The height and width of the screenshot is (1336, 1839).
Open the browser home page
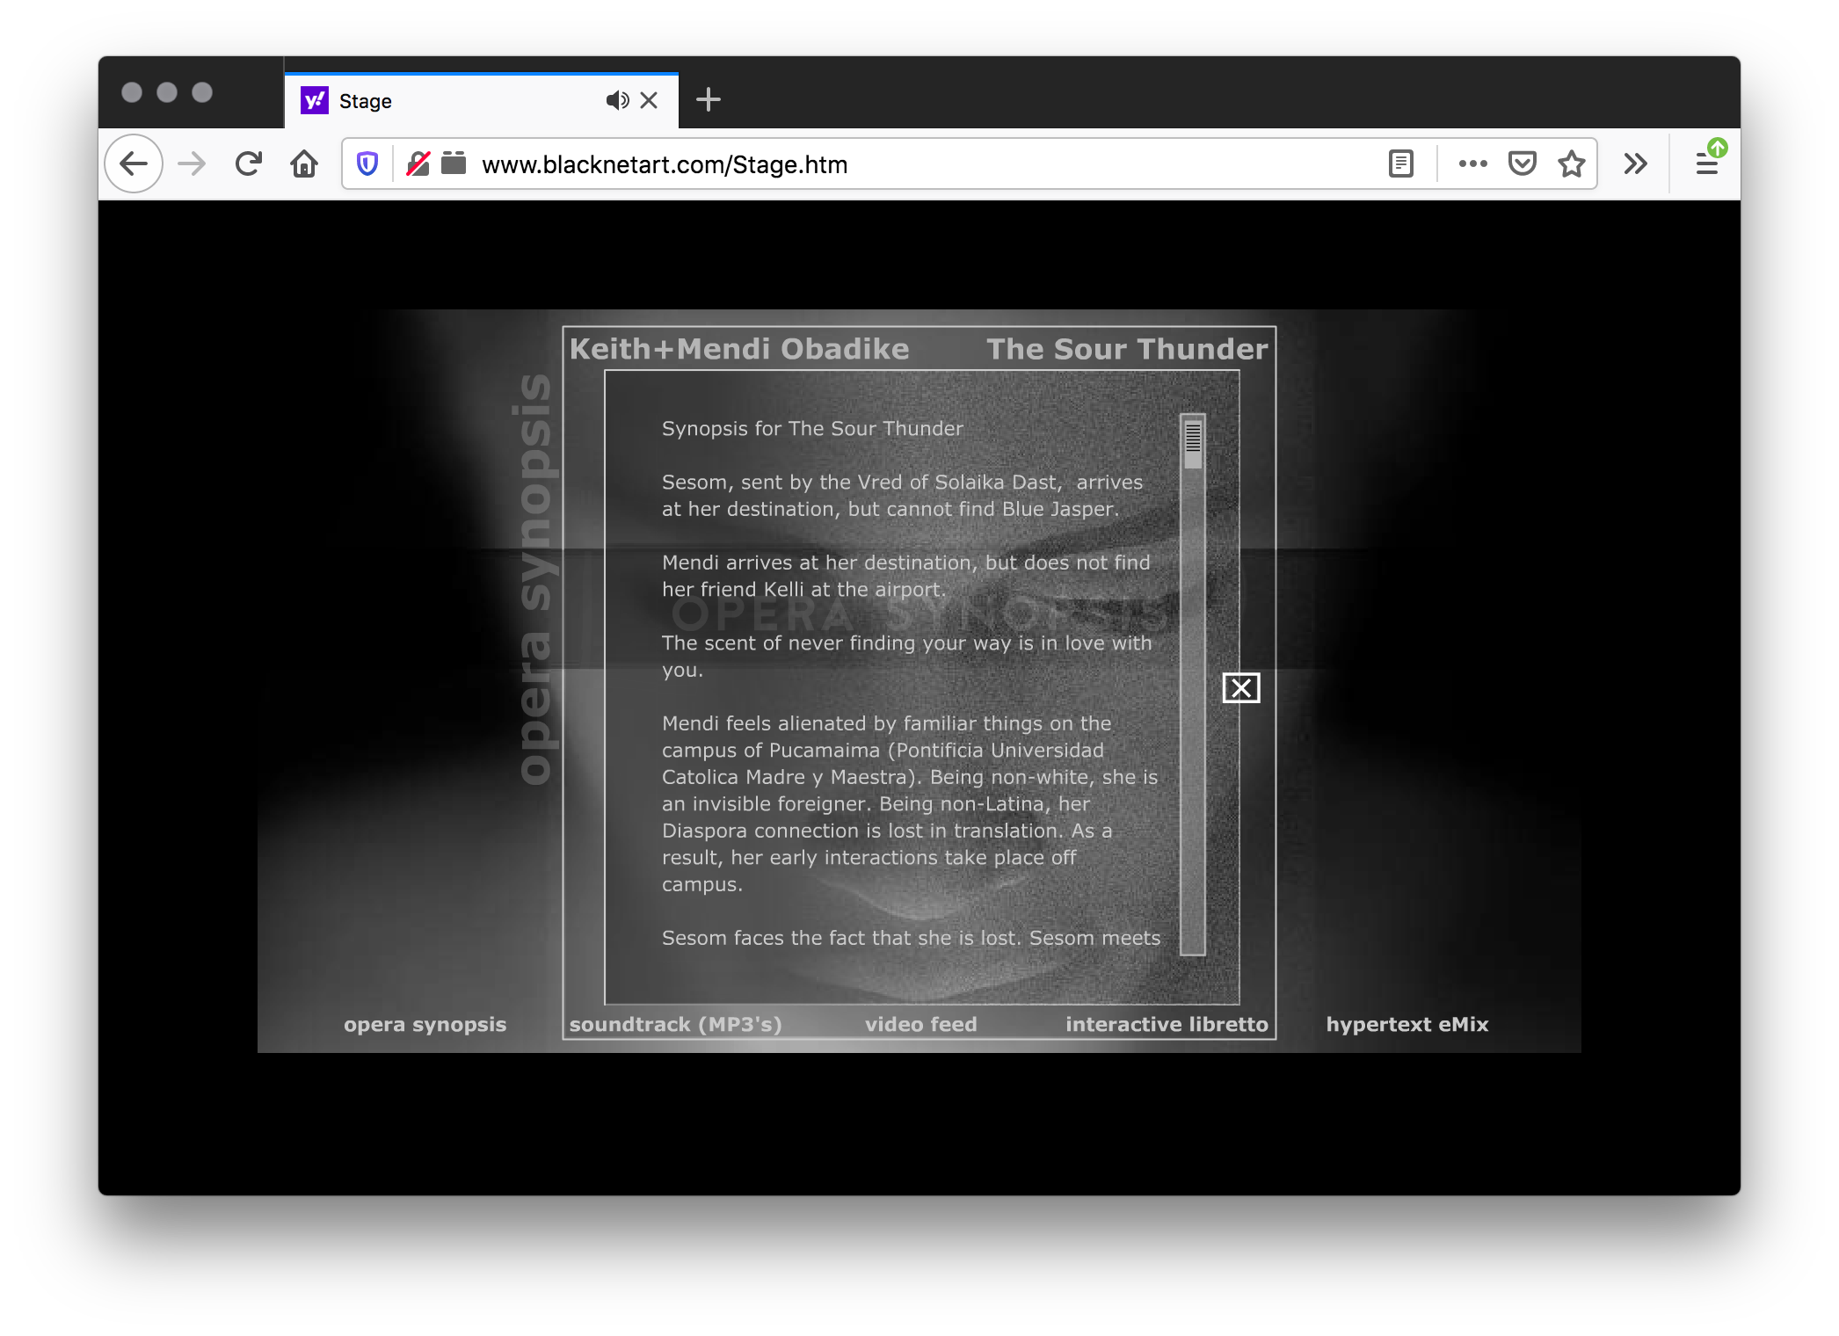(x=304, y=163)
